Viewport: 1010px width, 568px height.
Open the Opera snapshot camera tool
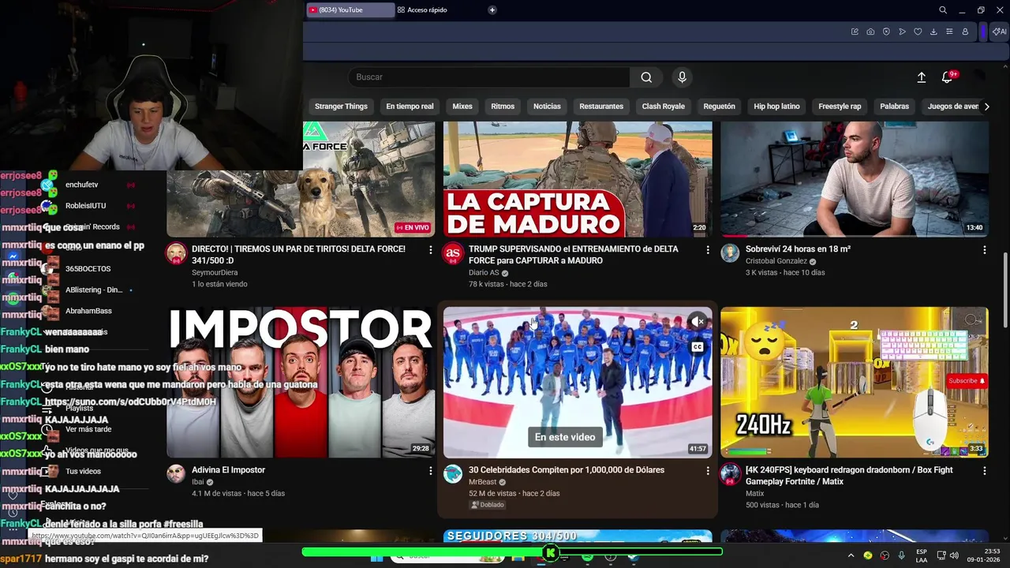(870, 32)
